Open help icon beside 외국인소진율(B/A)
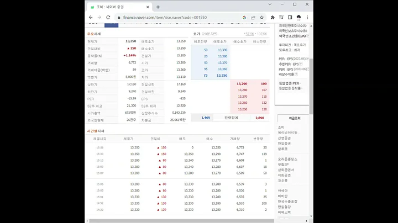 [308, 36]
